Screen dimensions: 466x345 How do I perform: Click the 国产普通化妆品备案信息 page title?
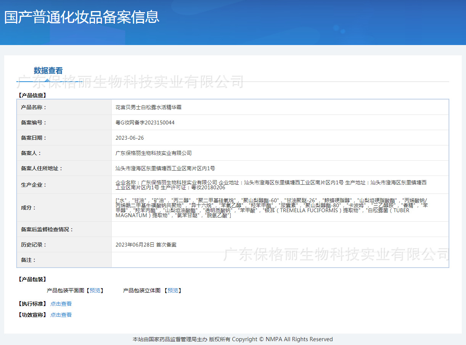pos(82,18)
